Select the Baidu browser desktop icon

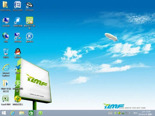click(x=18, y=20)
